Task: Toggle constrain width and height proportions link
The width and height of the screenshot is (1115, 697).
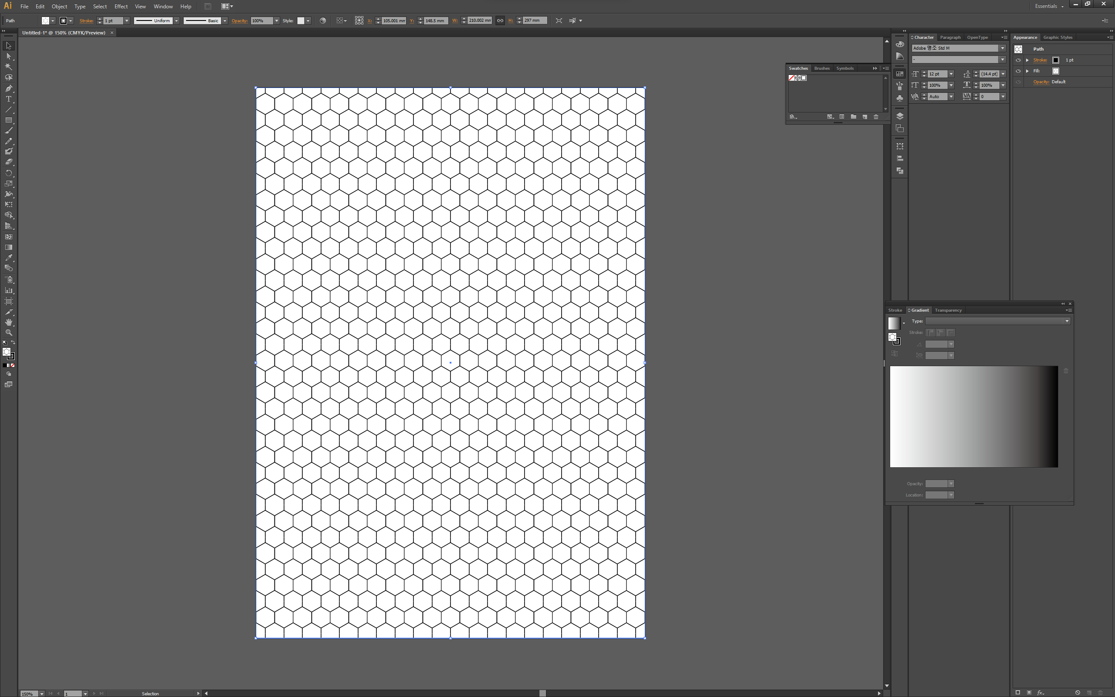Action: point(500,21)
